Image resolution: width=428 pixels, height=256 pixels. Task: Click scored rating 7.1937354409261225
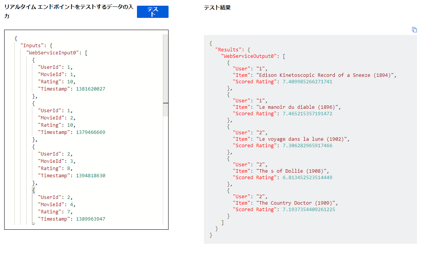(x=309, y=210)
